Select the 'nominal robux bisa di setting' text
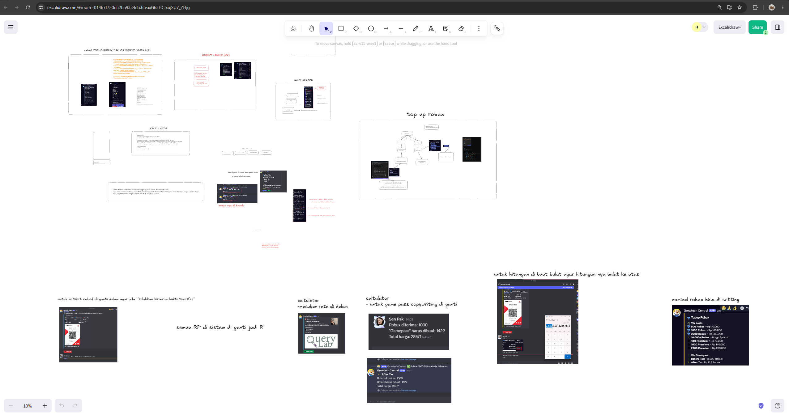Image resolution: width=789 pixels, height=414 pixels. (706, 299)
